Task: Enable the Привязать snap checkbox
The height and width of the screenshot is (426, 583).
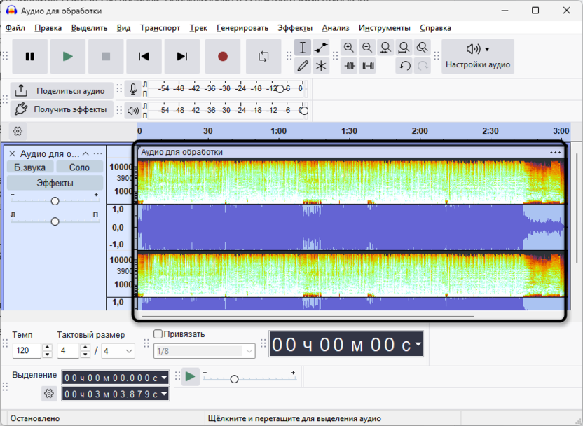Action: click(x=158, y=334)
